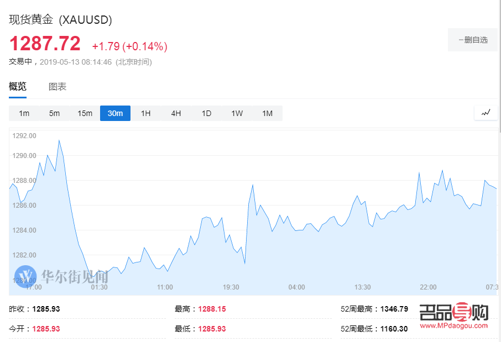Switch to the 1D daily timeframe
This screenshot has width=501, height=342.
[206, 113]
